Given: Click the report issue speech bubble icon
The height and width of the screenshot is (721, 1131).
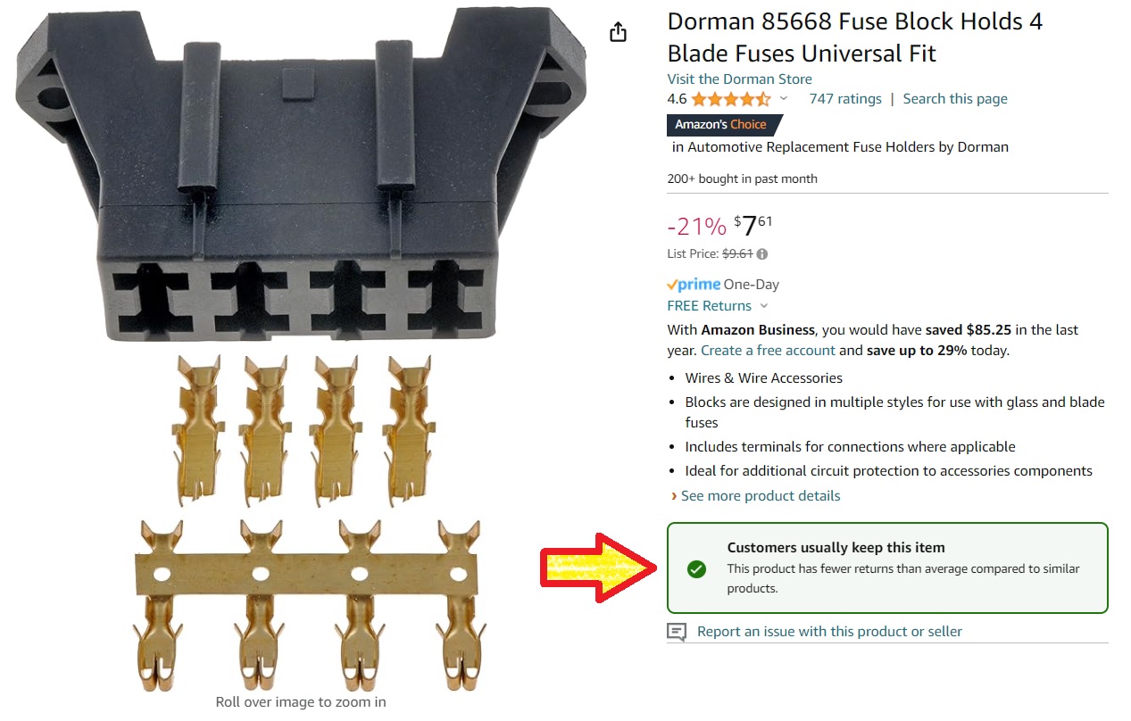Looking at the screenshot, I should pos(678,632).
